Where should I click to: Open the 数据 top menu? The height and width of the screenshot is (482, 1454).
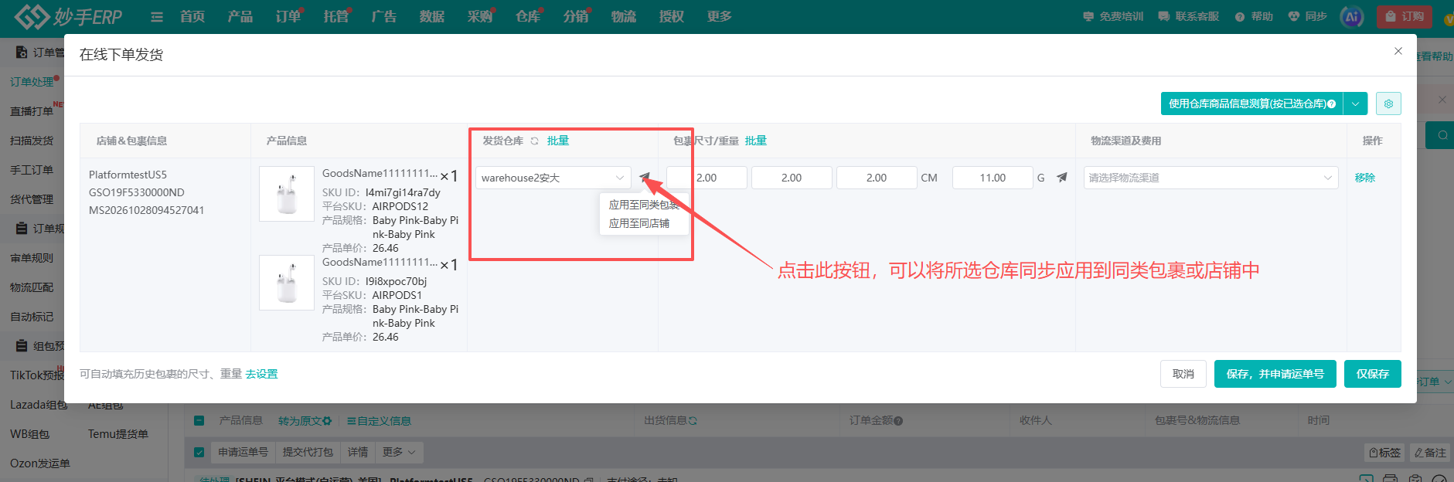pos(432,16)
